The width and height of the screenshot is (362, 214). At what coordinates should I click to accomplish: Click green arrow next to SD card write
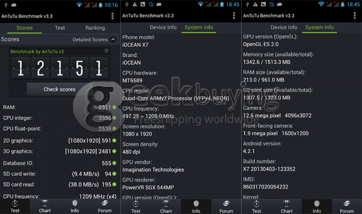click(114, 174)
